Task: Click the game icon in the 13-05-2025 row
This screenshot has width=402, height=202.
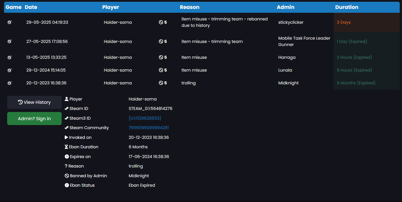Action: pyautogui.click(x=10, y=57)
